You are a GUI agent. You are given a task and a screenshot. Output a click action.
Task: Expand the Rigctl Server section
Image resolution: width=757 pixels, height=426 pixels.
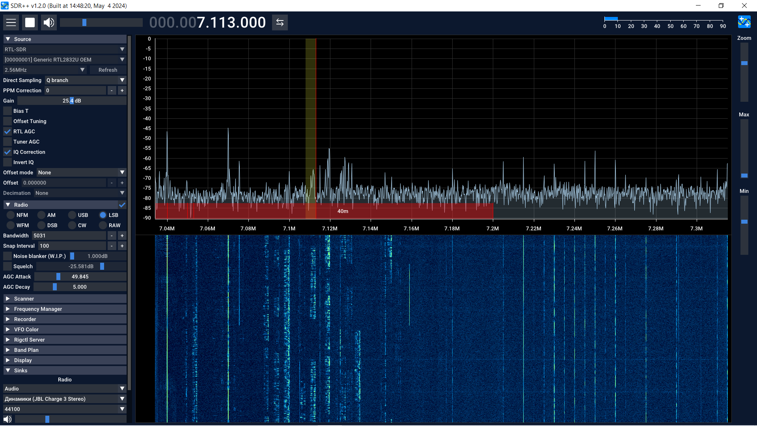point(65,340)
